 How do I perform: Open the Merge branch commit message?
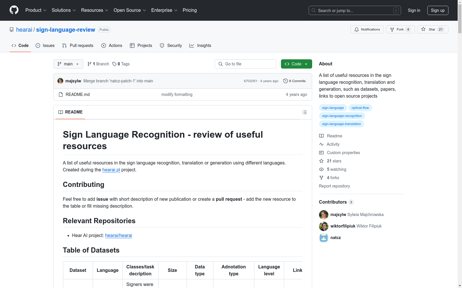point(118,81)
